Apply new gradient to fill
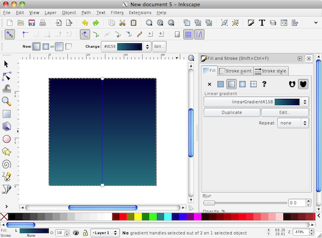 tap(59, 47)
